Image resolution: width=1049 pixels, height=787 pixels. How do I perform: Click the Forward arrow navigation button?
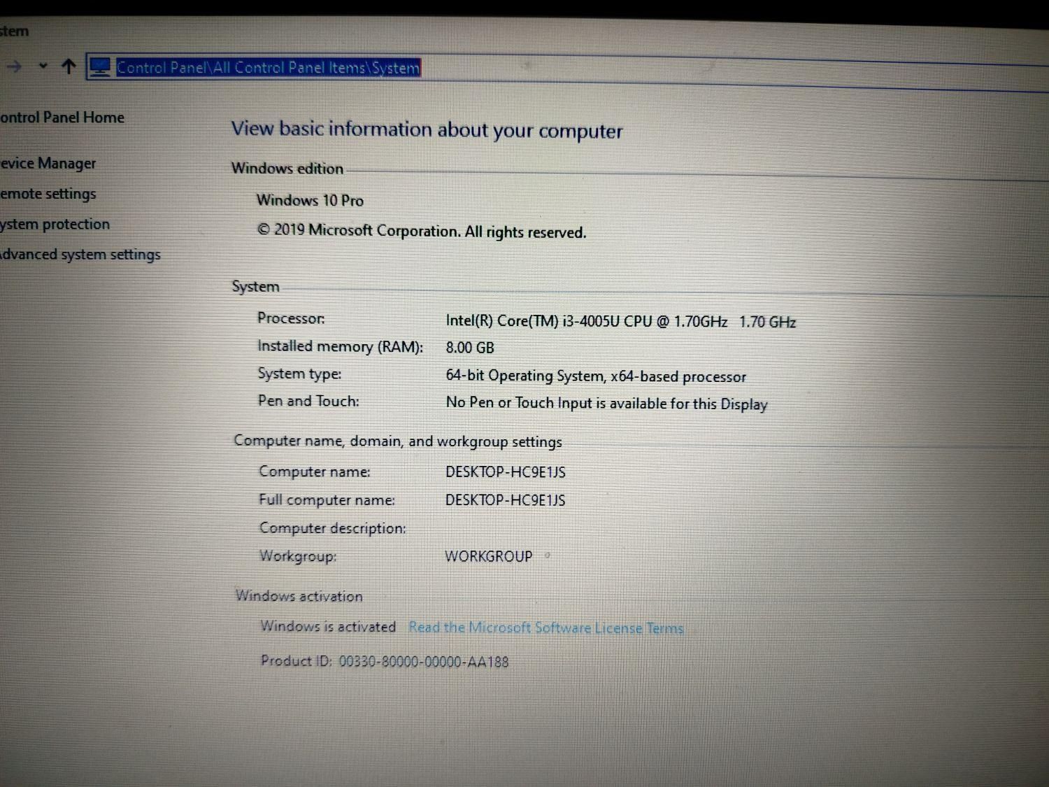[x=14, y=66]
